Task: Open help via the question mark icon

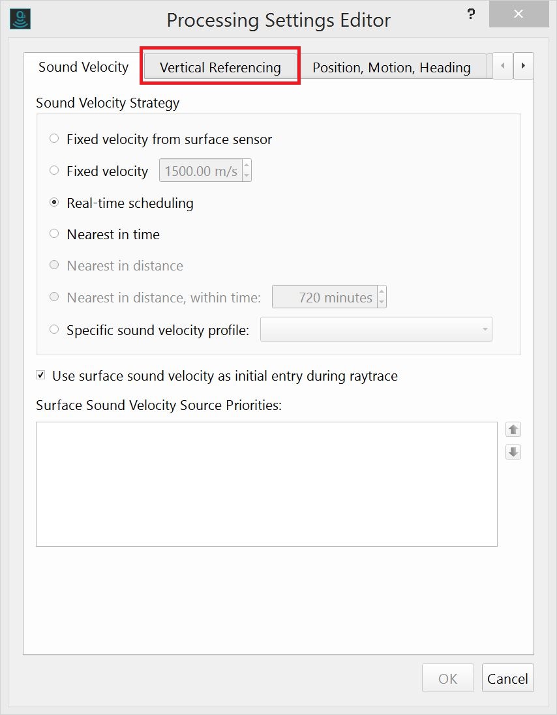Action: tap(471, 14)
